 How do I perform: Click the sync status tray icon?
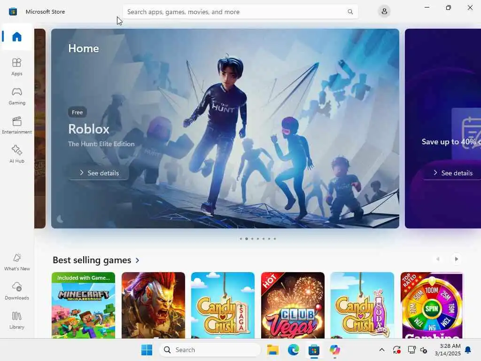(396, 350)
